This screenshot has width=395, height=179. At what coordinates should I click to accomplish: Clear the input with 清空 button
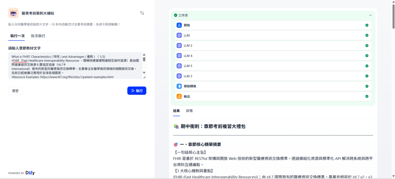[15, 91]
